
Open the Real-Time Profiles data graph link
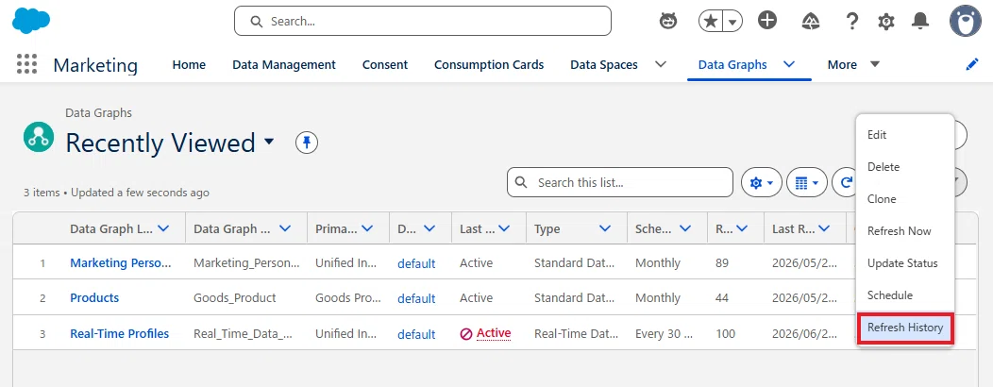[x=120, y=334]
